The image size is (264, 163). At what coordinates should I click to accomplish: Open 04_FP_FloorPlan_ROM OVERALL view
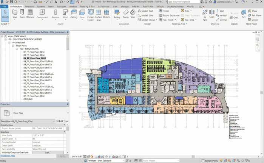coord(39,61)
